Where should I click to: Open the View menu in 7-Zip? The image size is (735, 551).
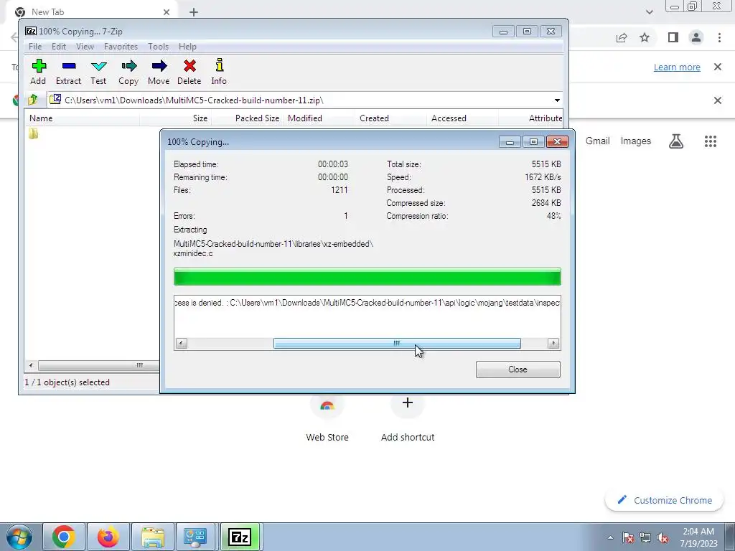pyautogui.click(x=85, y=47)
